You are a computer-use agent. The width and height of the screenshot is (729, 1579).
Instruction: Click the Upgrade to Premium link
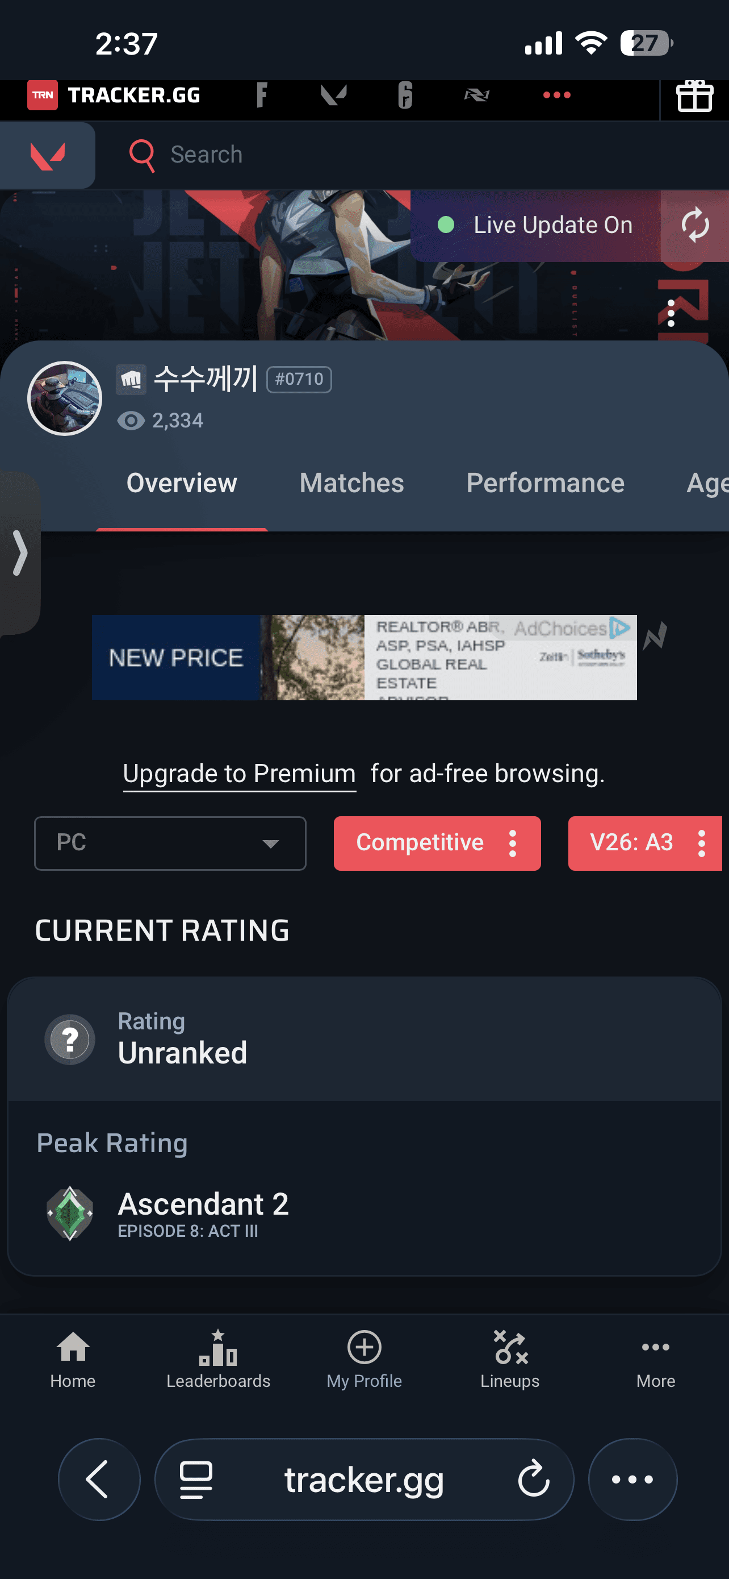click(240, 774)
